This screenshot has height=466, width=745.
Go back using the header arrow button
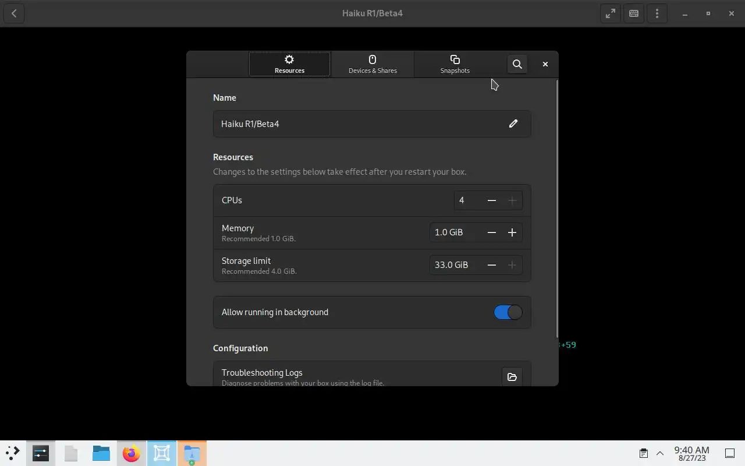point(14,13)
